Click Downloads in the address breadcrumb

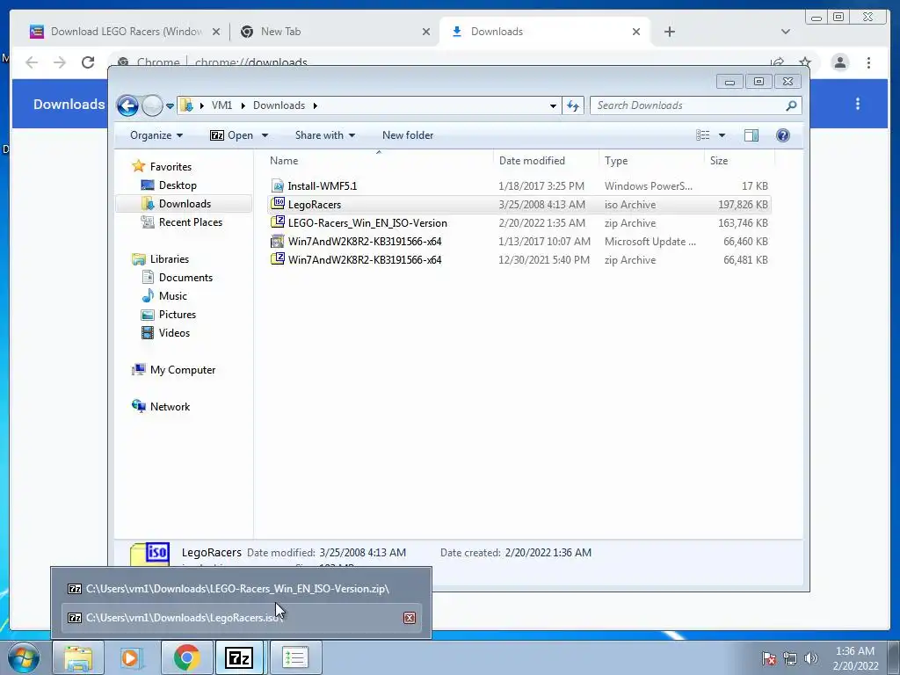pos(279,105)
